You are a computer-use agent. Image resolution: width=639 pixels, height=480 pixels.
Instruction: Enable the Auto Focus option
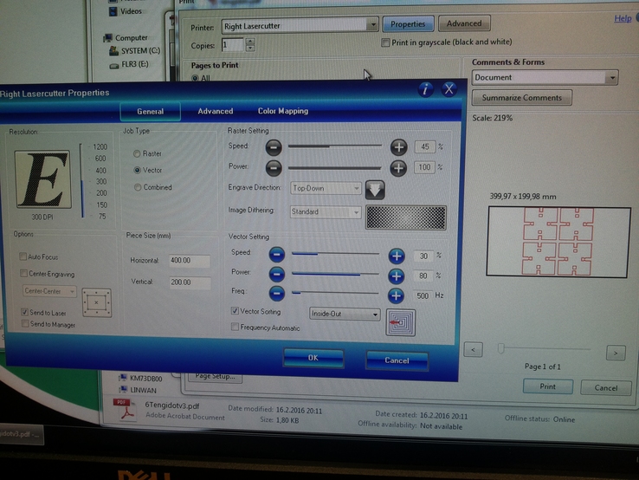click(23, 256)
